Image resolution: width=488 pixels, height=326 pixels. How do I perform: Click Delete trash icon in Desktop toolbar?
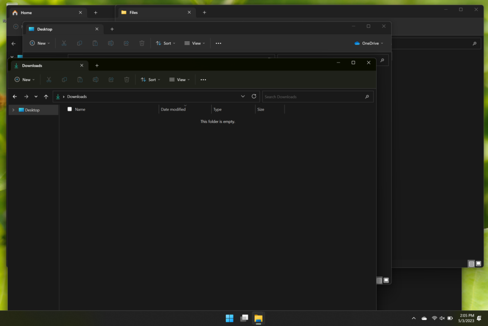142,43
